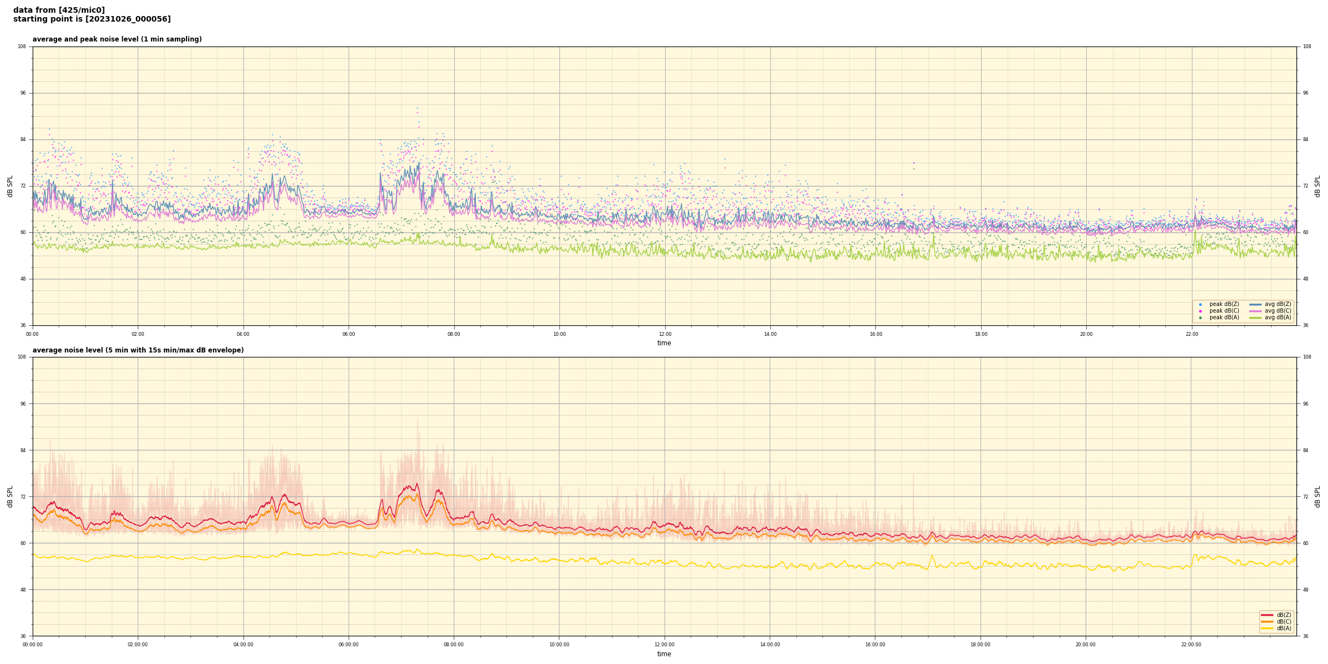Screen dimensions: 1328x664
Task: Click the peak dB(A) green dot legend marker
Action: tap(1200, 318)
